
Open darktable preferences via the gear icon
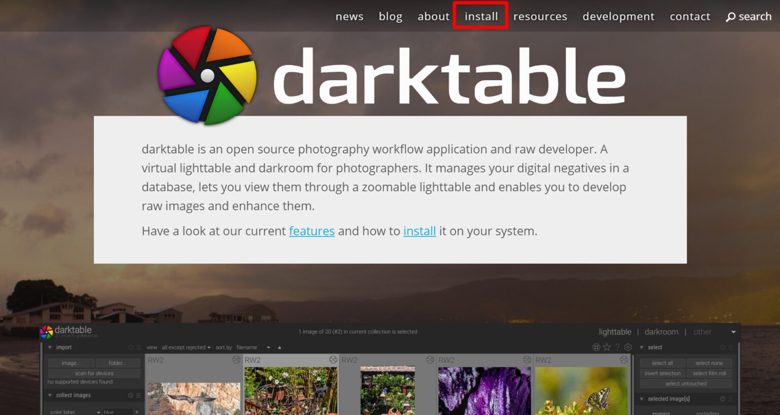tap(628, 347)
